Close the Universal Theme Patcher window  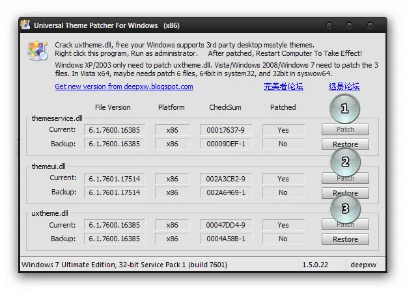[370, 25]
